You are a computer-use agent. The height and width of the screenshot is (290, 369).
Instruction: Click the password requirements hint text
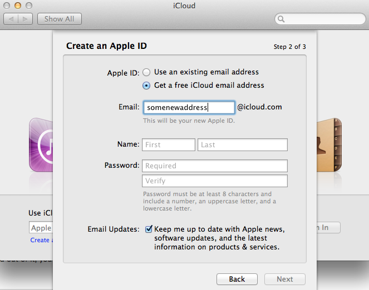209,201
